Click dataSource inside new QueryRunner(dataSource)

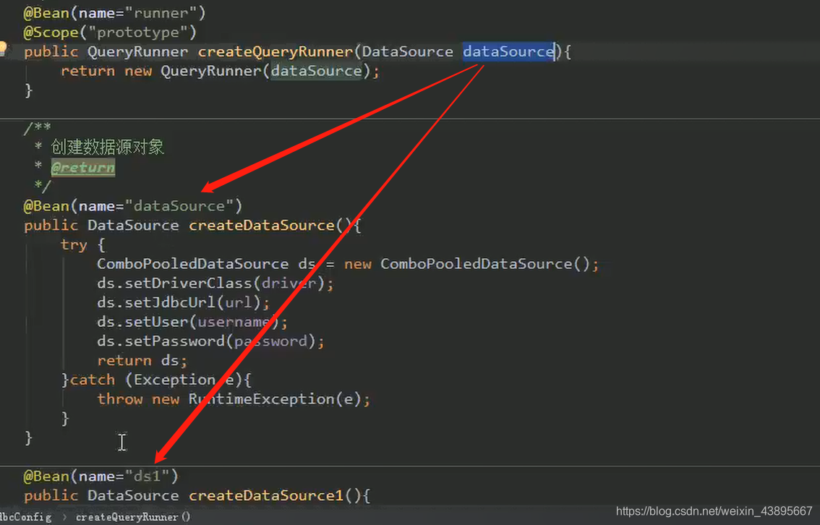point(317,71)
